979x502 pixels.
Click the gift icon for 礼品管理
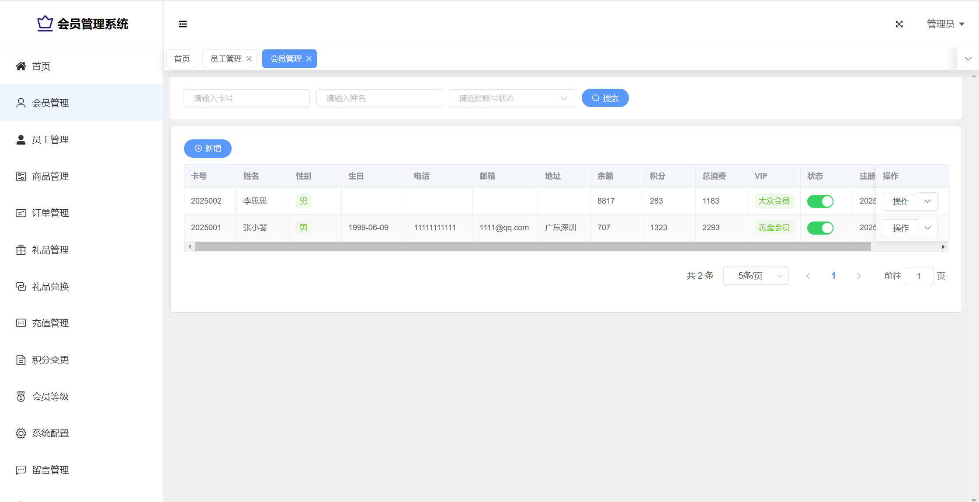21,250
